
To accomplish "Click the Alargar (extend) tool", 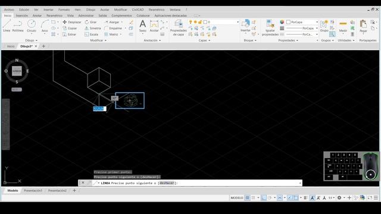I will (111, 22).
